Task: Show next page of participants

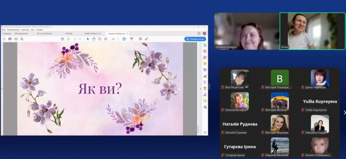Action: [344, 112]
